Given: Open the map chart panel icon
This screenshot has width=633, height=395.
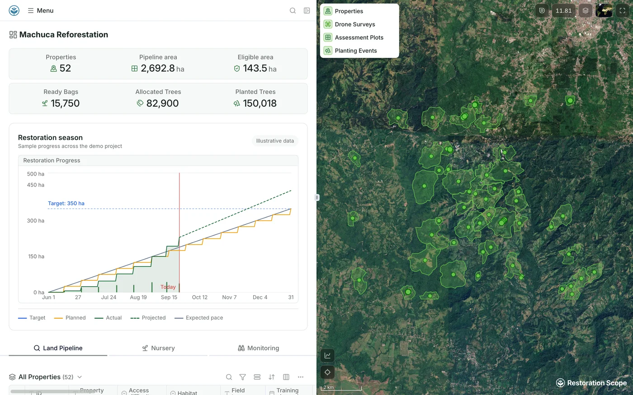Looking at the screenshot, I should click(327, 355).
